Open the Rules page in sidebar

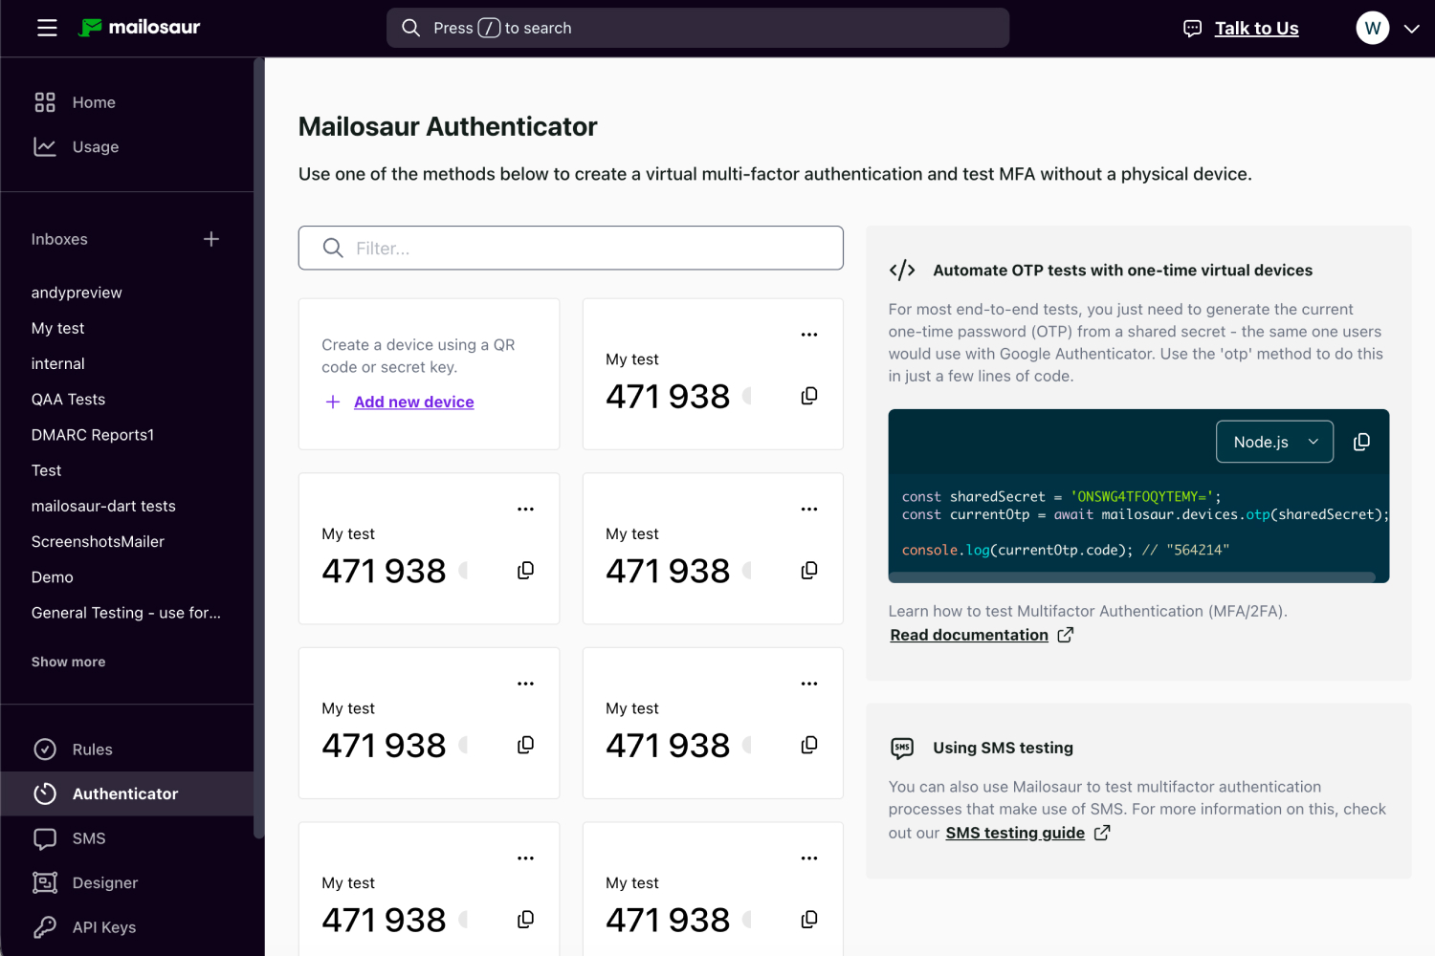(x=92, y=750)
